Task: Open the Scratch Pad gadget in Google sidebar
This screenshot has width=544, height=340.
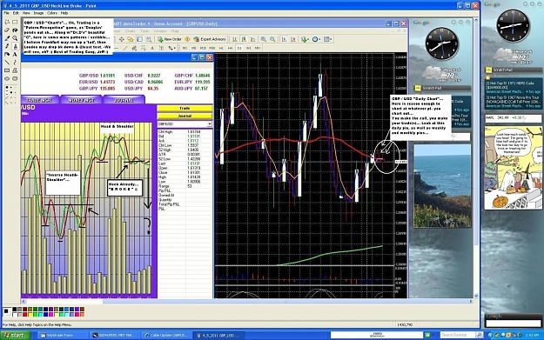Action: 514,70
